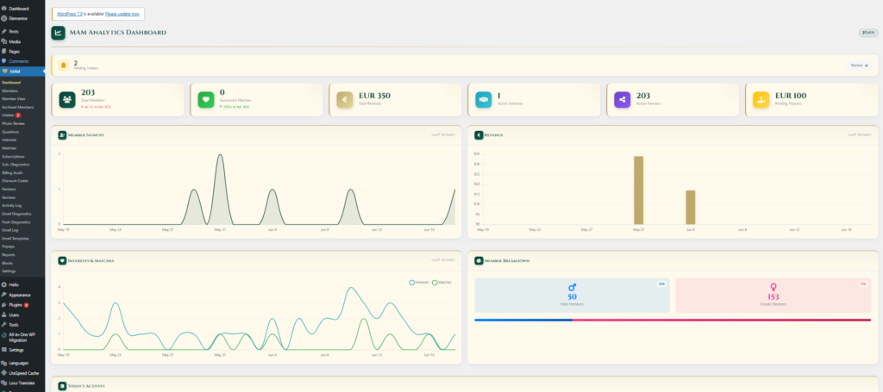This screenshot has height=392, width=883.
Task: Open the WordPress 7.0 link
Action: [x=70, y=14]
